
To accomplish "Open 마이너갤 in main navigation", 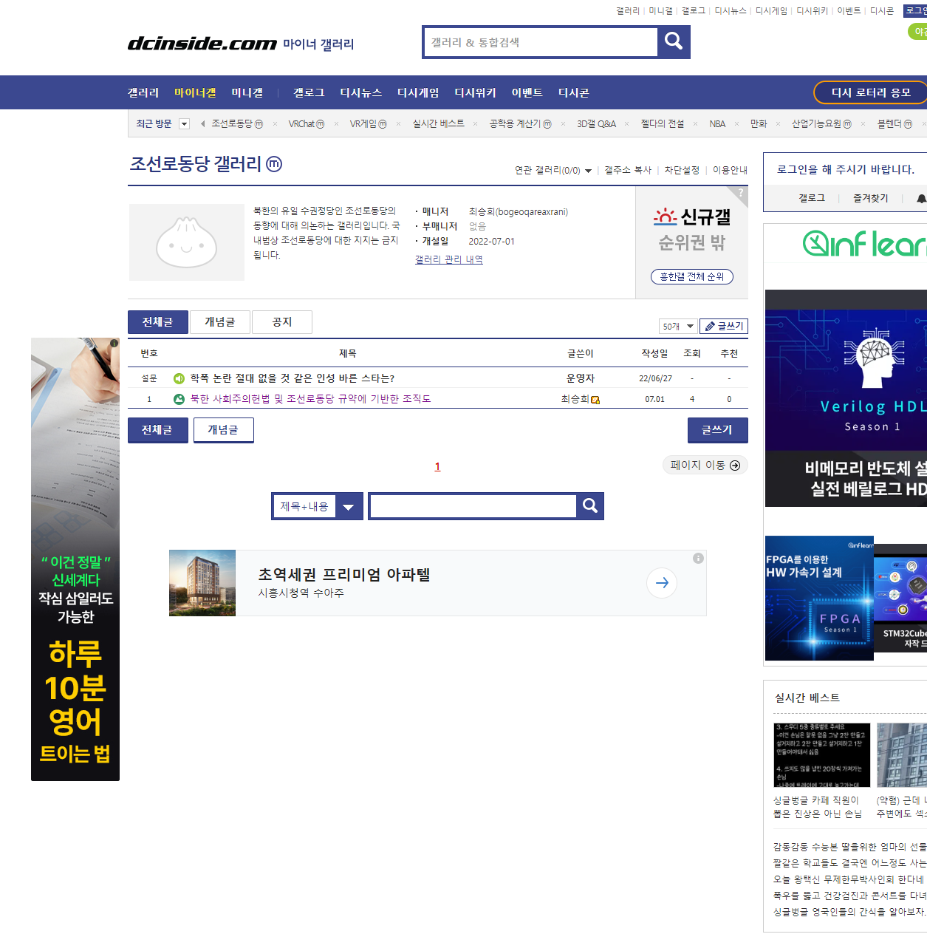I will (x=195, y=92).
